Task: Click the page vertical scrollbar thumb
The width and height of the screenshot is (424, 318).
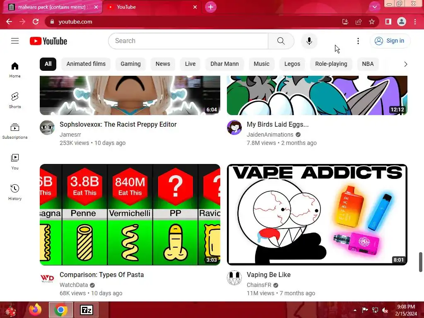Action: click(421, 262)
